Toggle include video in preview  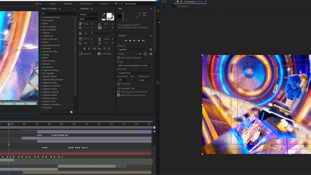(136, 54)
